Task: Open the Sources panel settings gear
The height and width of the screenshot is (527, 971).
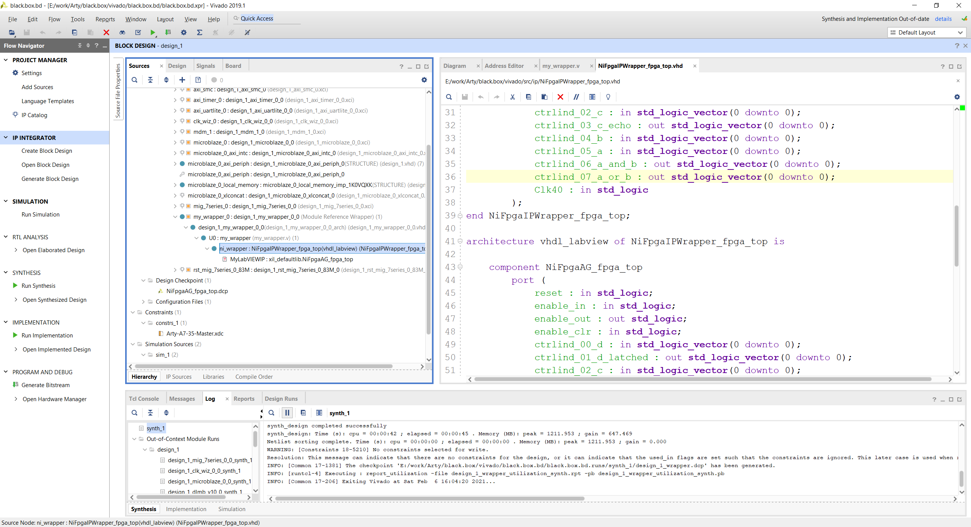Action: 424,80
